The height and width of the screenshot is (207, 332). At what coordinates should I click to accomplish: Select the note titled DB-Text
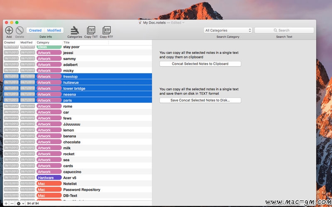pos(78,195)
